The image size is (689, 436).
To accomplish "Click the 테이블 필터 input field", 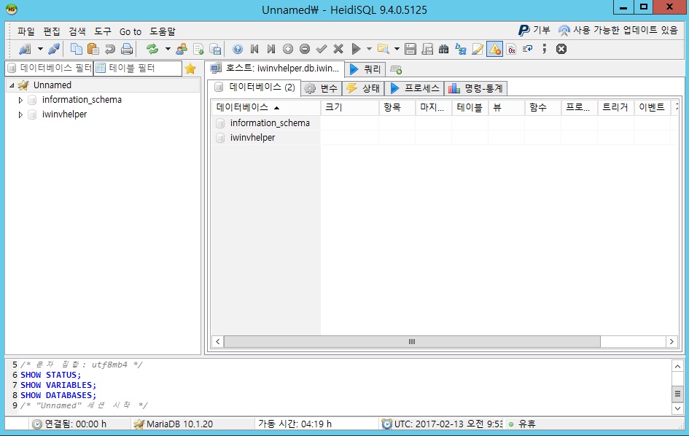I will [x=138, y=68].
